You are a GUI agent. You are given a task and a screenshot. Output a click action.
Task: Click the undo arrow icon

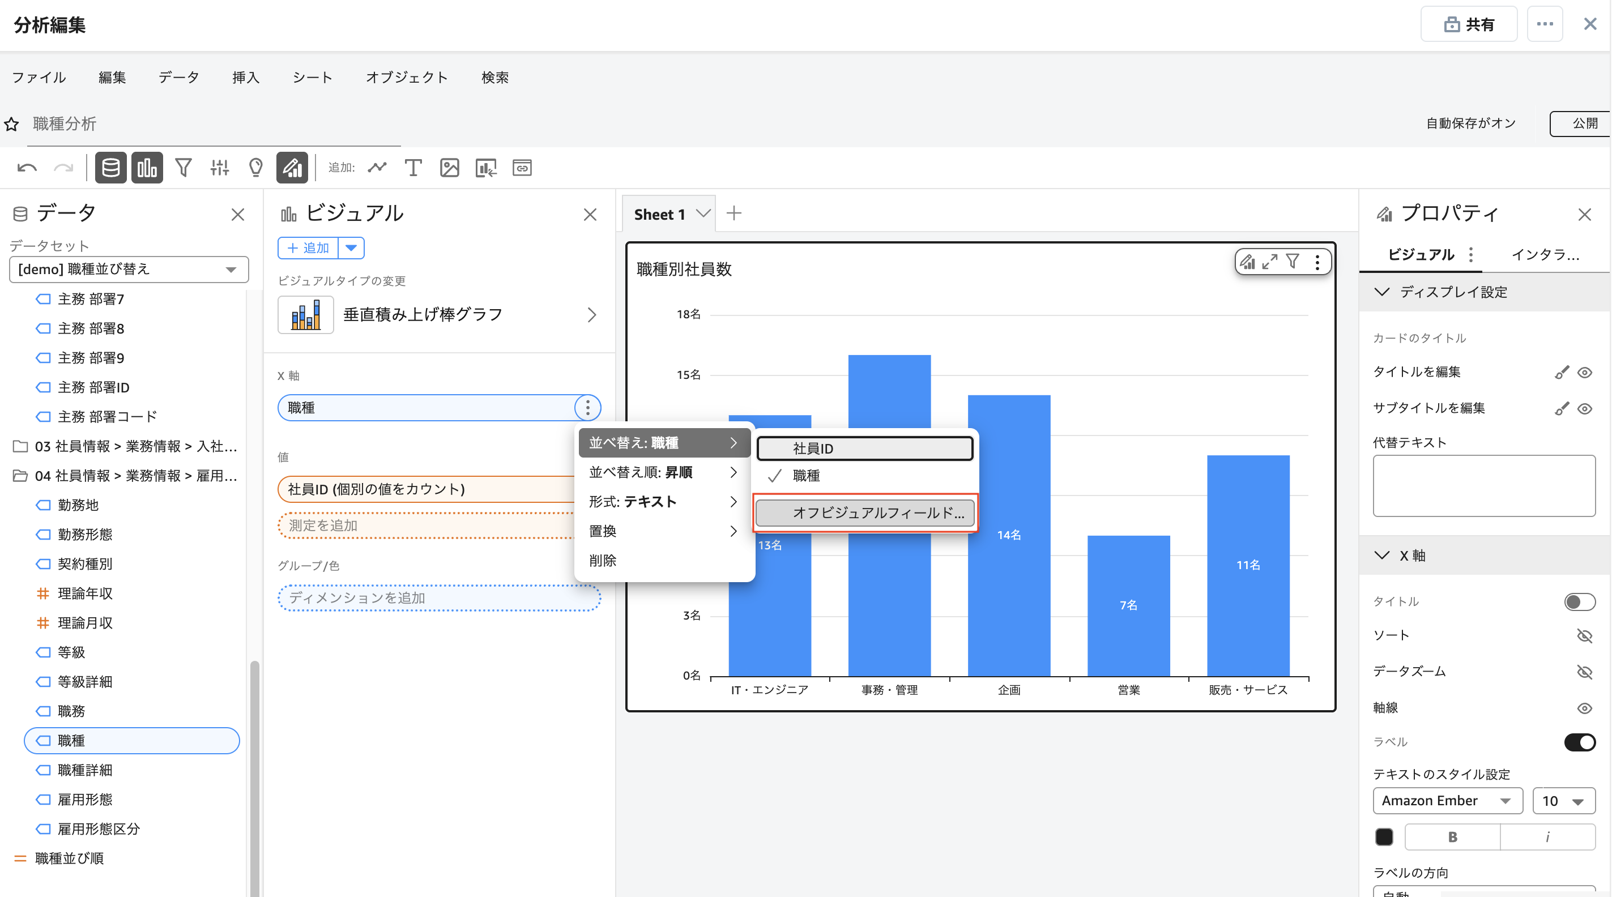tap(27, 168)
